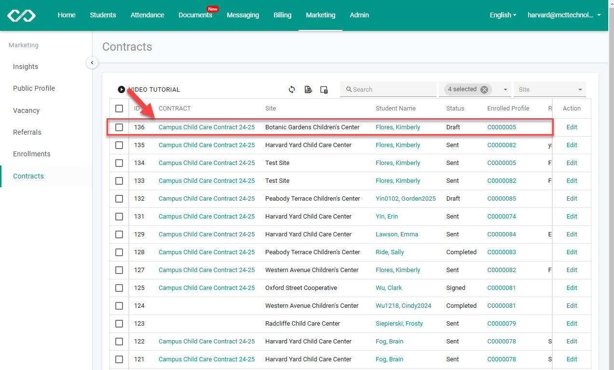Tick the checkbox for contract ID 129

click(x=119, y=234)
